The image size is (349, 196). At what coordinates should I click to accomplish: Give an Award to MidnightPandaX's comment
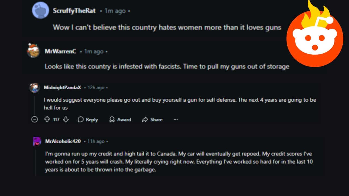[x=120, y=120]
